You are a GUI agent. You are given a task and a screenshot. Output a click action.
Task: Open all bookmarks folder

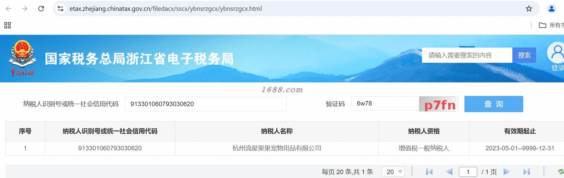pyautogui.click(x=551, y=25)
